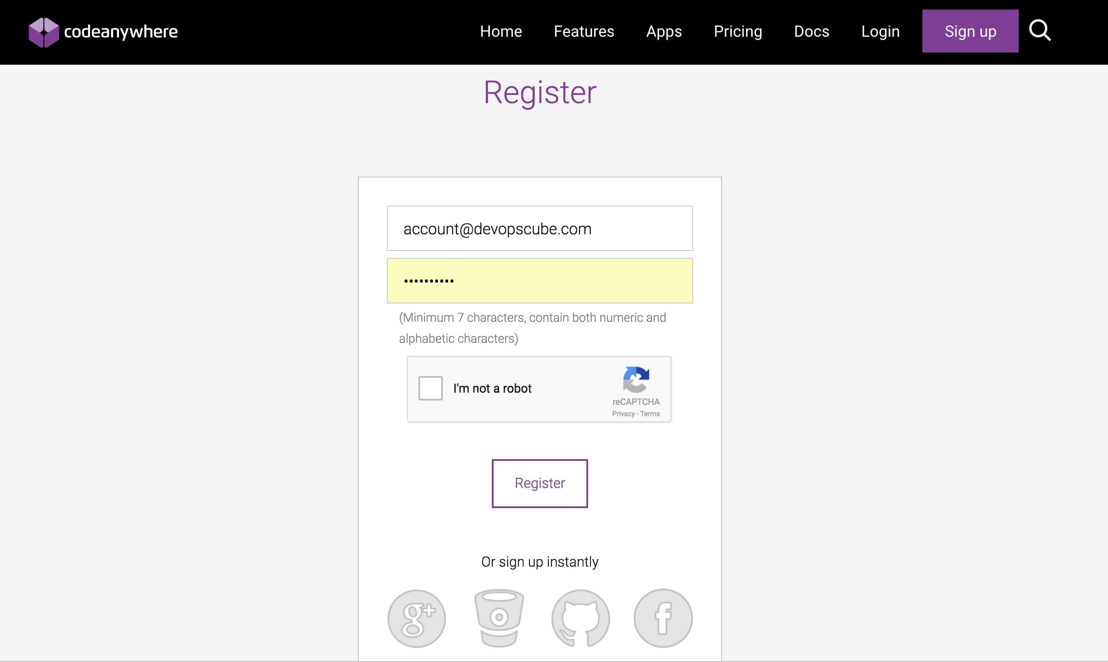This screenshot has width=1108, height=662.
Task: Submit the form with Register button
Action: pos(540,483)
